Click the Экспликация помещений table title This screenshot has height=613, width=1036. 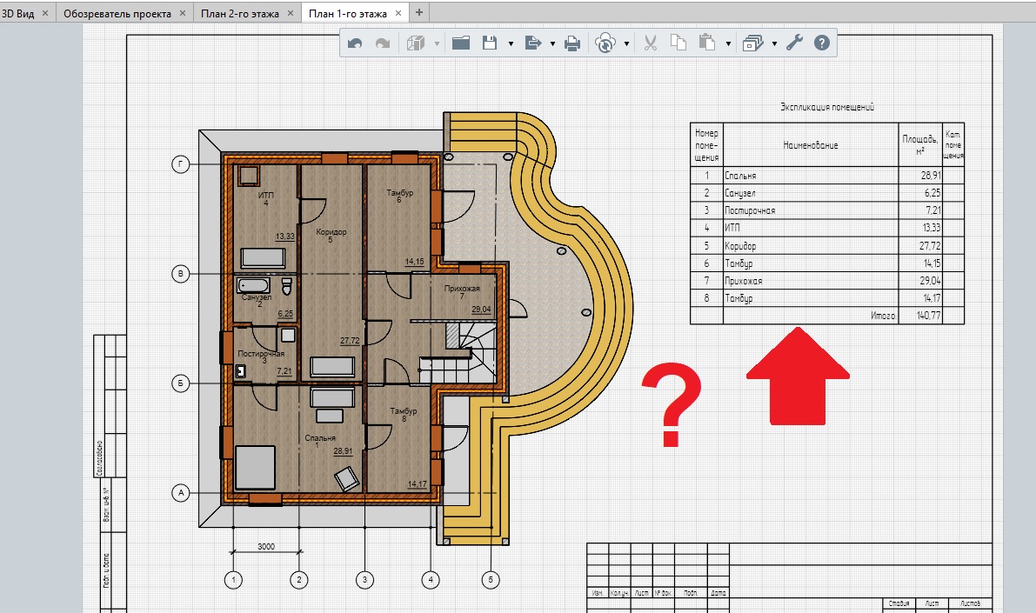pyautogui.click(x=827, y=107)
